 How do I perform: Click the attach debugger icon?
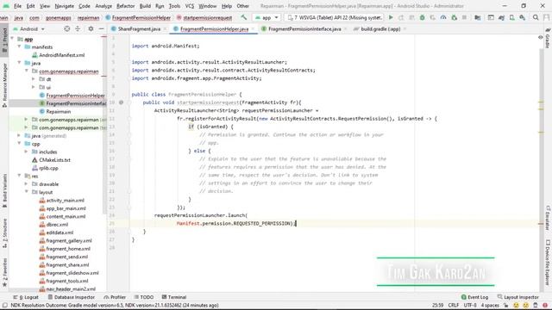[454, 17]
